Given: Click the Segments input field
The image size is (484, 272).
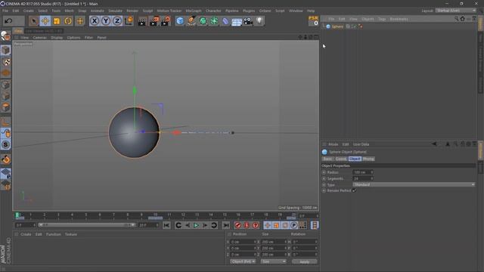Looking at the screenshot, I should click(363, 178).
